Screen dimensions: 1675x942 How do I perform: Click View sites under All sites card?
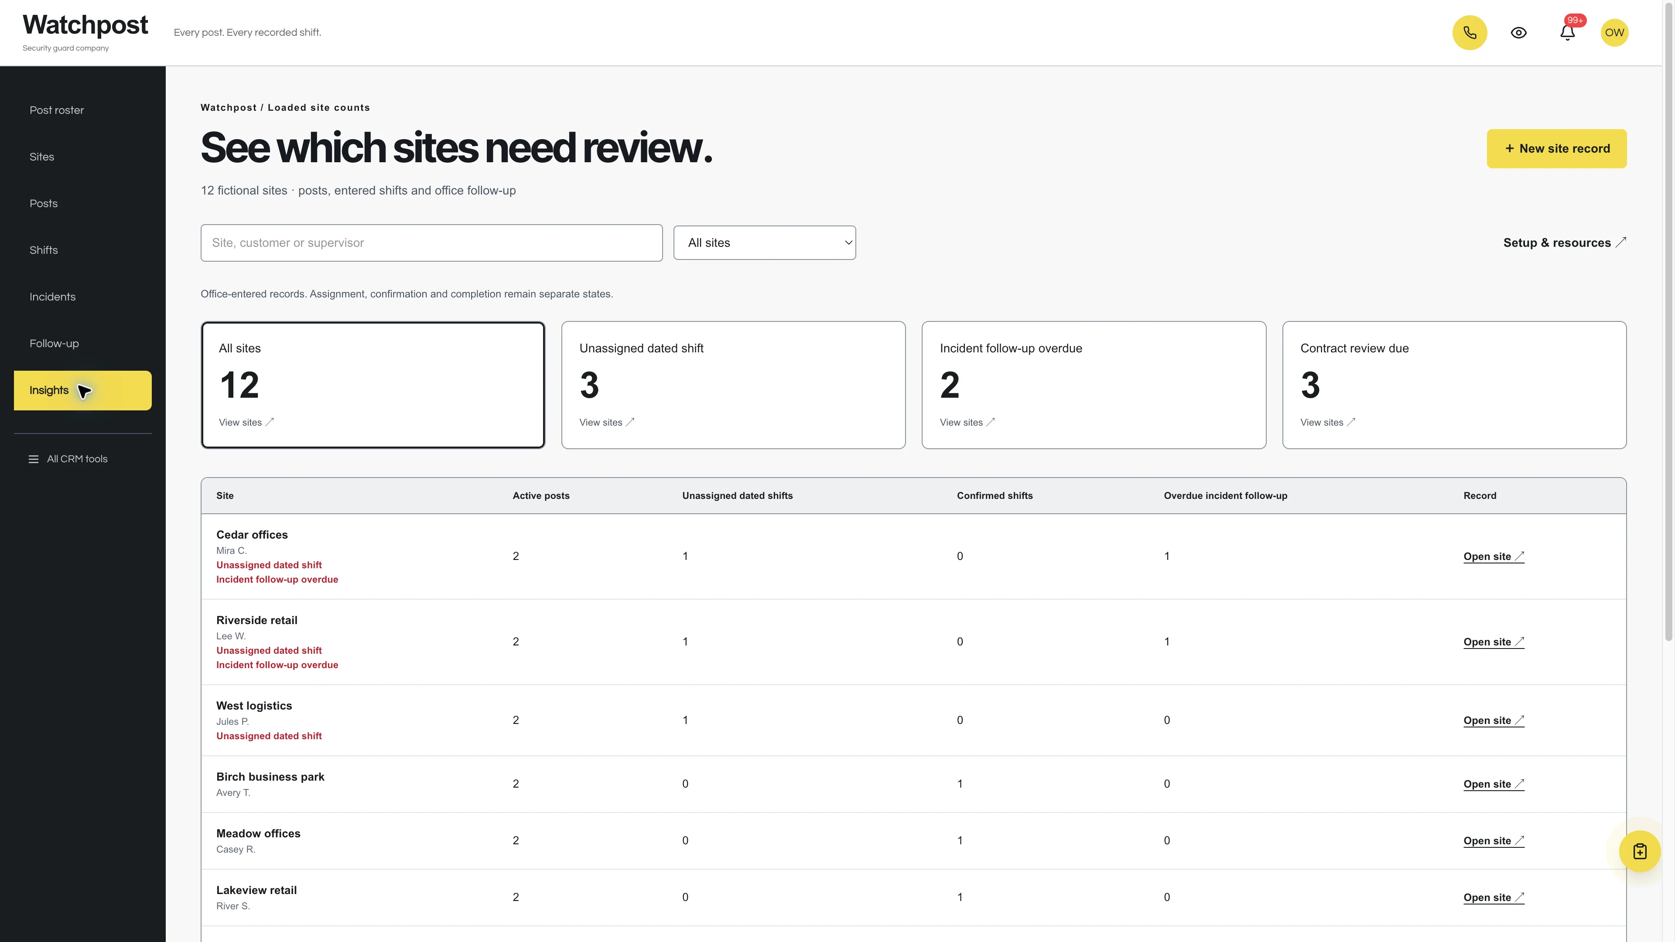246,423
